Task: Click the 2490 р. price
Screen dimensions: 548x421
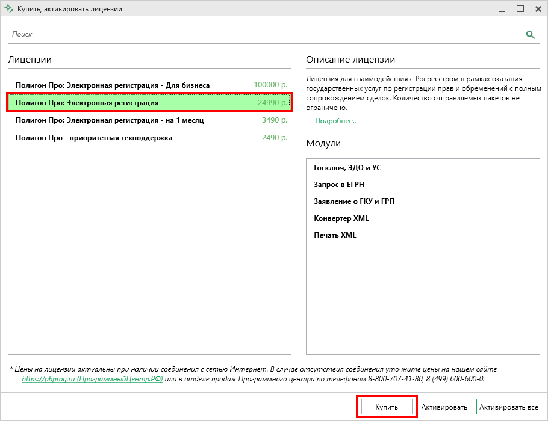Action: click(x=275, y=138)
